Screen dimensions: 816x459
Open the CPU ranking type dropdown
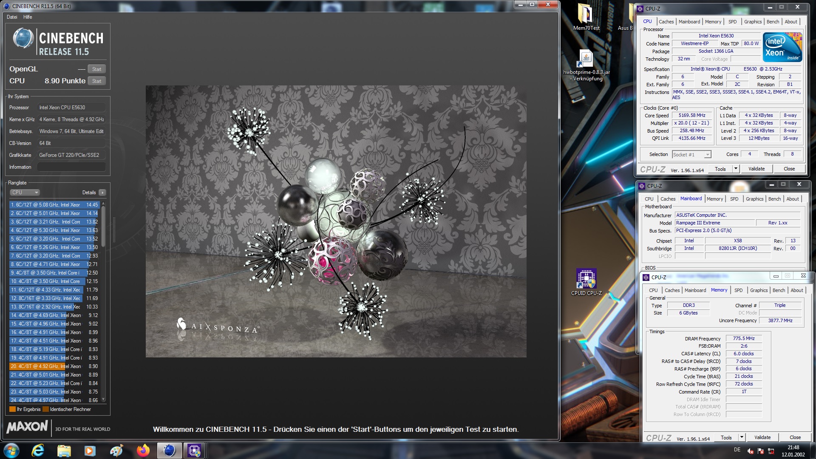[25, 193]
